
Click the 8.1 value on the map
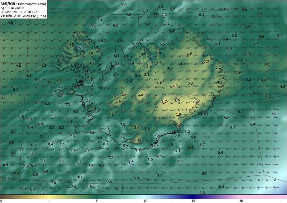coord(106,144)
